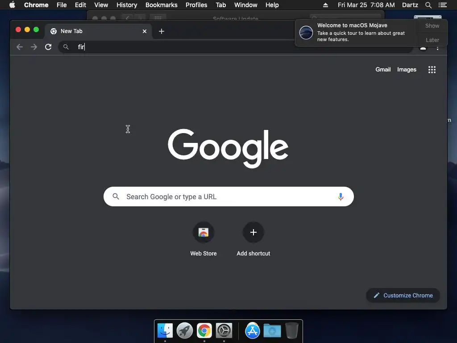457x343 pixels.
Task: Click the eject icon in the menu bar
Action: point(325,5)
